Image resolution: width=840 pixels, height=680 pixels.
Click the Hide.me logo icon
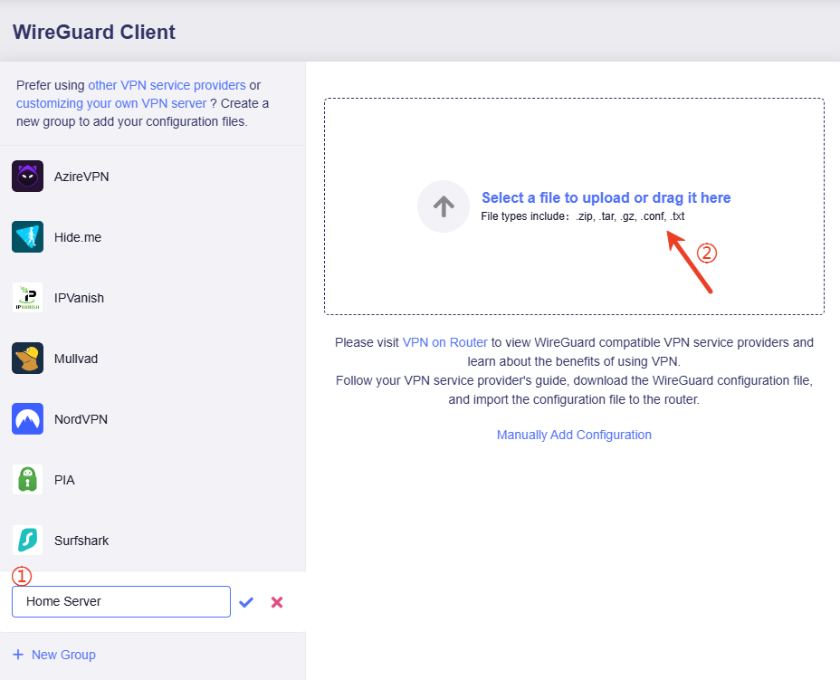[27, 236]
